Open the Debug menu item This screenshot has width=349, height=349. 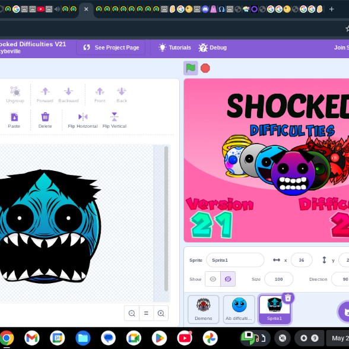point(212,47)
